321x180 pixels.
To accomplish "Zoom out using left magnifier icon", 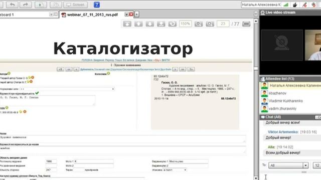I will [x=199, y=24].
